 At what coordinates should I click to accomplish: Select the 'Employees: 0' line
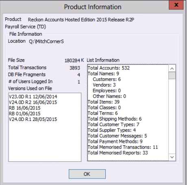point(107,90)
